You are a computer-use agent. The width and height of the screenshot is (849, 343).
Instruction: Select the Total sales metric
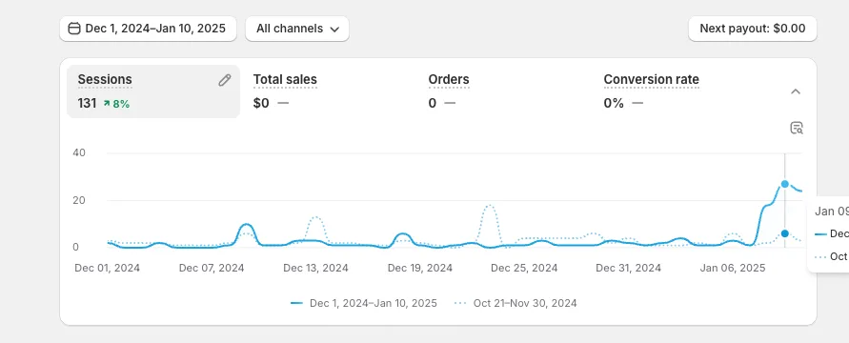(285, 79)
